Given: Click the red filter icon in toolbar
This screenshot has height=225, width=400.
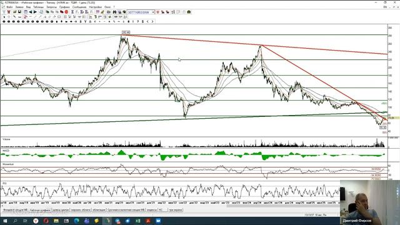Looking at the screenshot, I should (9, 12).
